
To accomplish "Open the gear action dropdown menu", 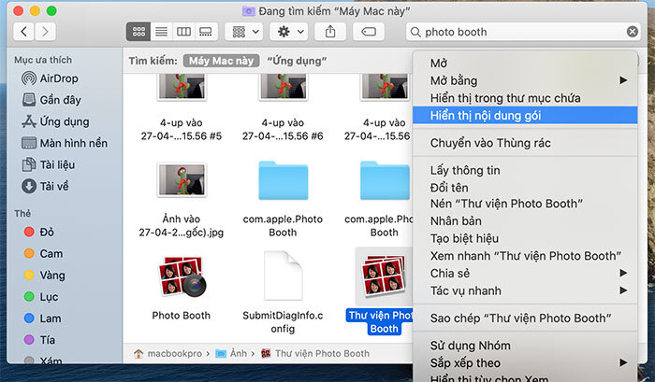I will tap(287, 32).
